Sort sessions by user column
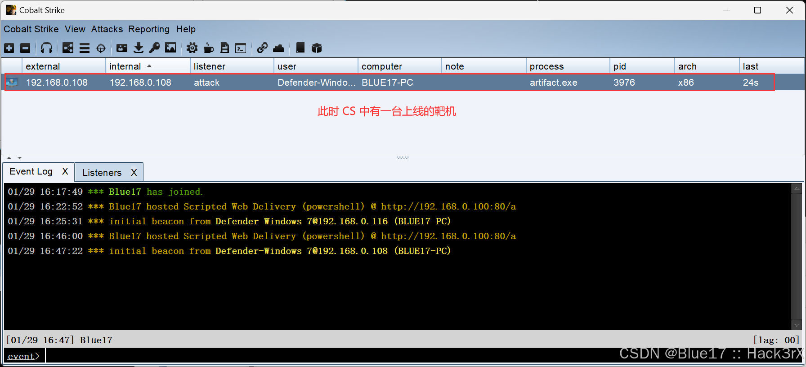Image resolution: width=806 pixels, height=367 pixels. [x=316, y=66]
